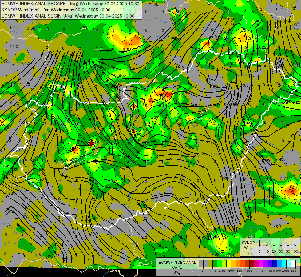Click the station value 3.04

[x=247, y=85]
